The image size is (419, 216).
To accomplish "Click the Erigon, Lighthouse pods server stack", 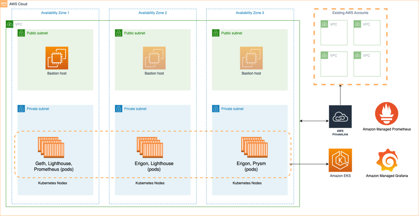I will pos(150,147).
